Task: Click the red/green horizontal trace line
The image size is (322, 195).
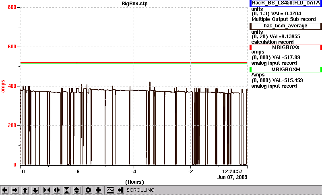Action: (x=134, y=63)
